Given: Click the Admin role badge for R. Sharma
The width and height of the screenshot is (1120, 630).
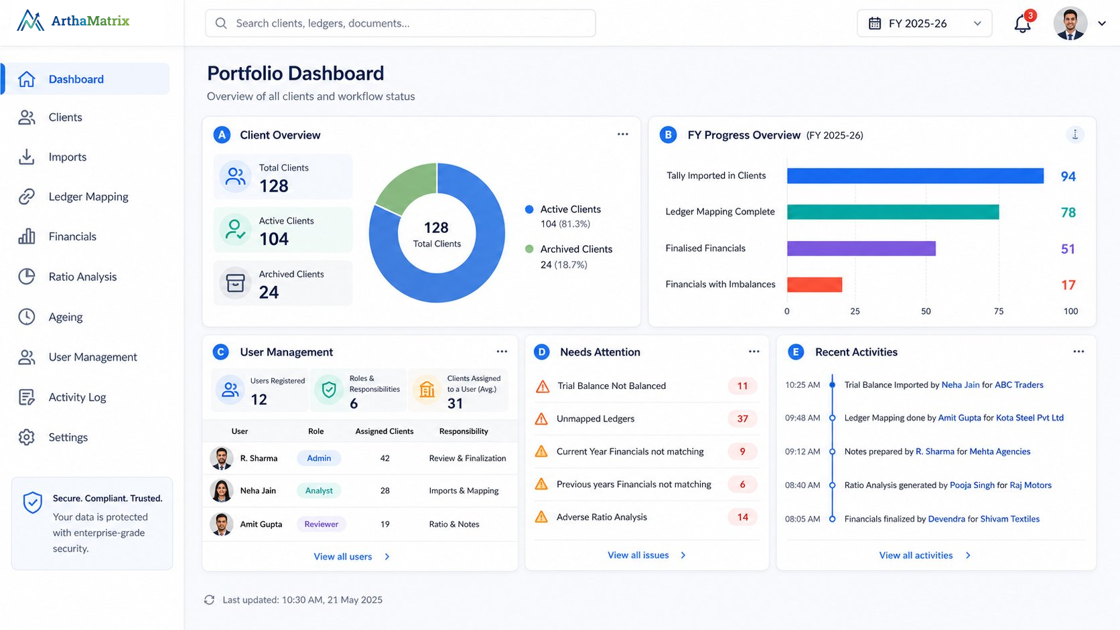Looking at the screenshot, I should point(319,459).
